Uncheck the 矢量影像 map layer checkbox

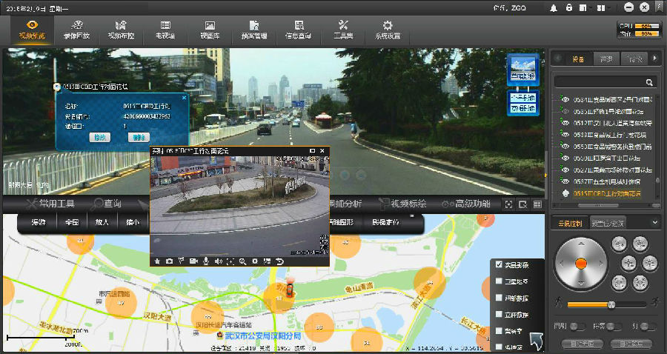click(x=500, y=265)
